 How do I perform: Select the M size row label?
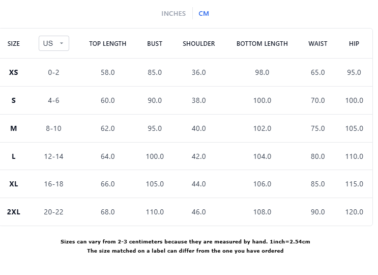tap(14, 128)
